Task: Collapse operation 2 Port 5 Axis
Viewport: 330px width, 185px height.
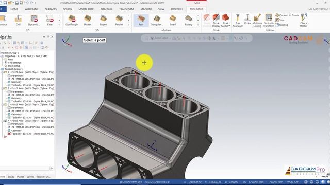Action: (x=2, y=88)
